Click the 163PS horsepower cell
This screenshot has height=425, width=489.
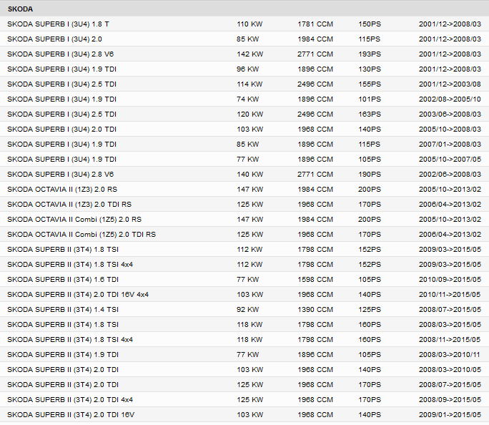(x=370, y=114)
